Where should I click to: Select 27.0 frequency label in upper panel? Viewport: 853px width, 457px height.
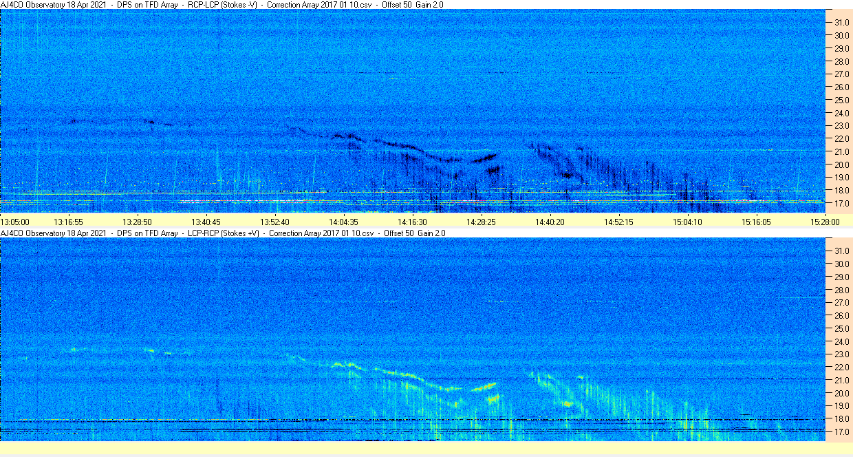pyautogui.click(x=842, y=74)
